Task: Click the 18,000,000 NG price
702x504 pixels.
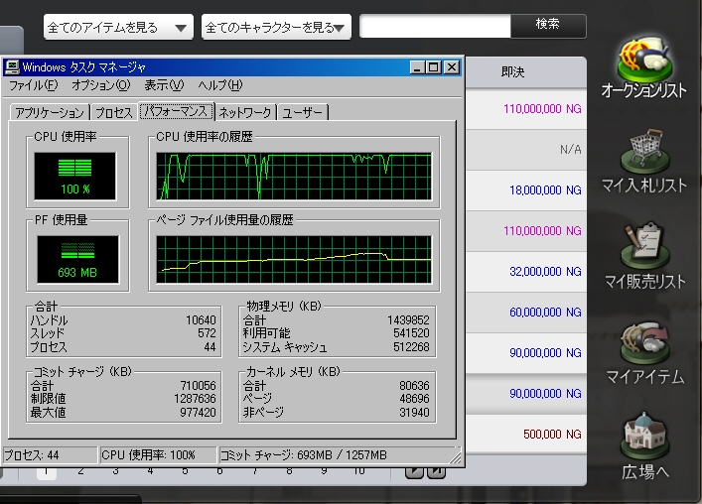Action: click(545, 190)
